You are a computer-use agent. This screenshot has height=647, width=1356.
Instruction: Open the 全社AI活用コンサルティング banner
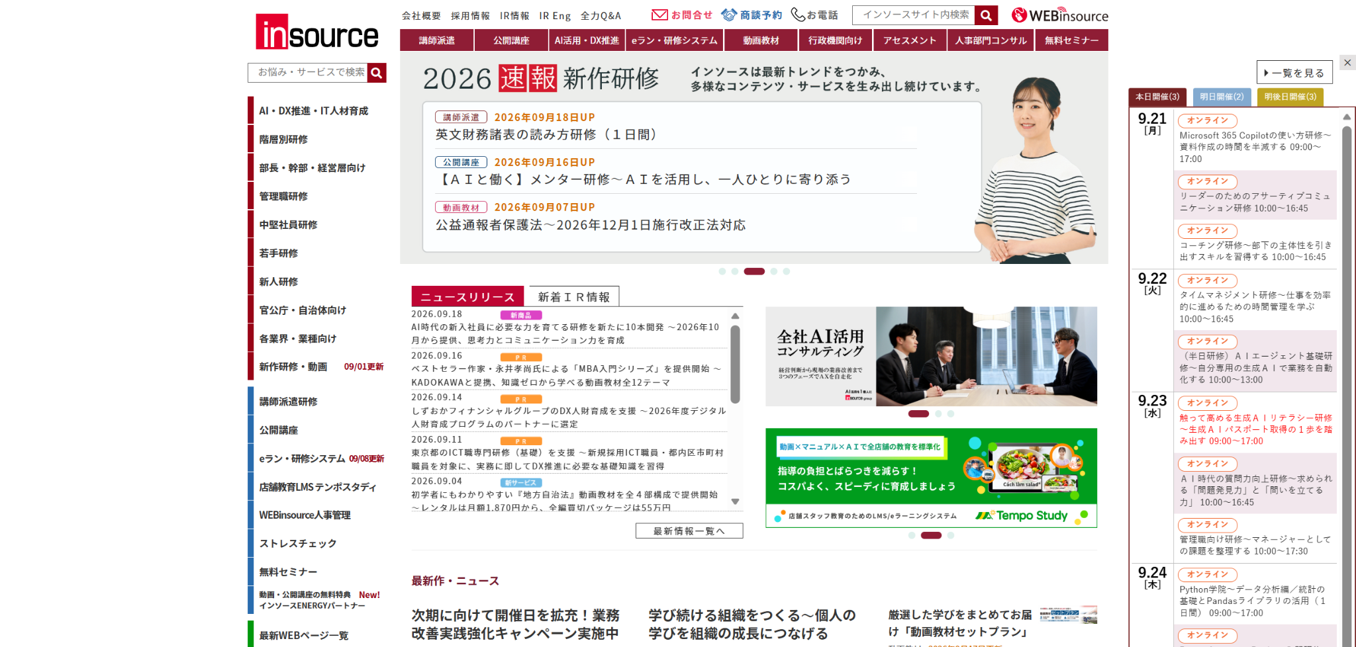coord(931,357)
